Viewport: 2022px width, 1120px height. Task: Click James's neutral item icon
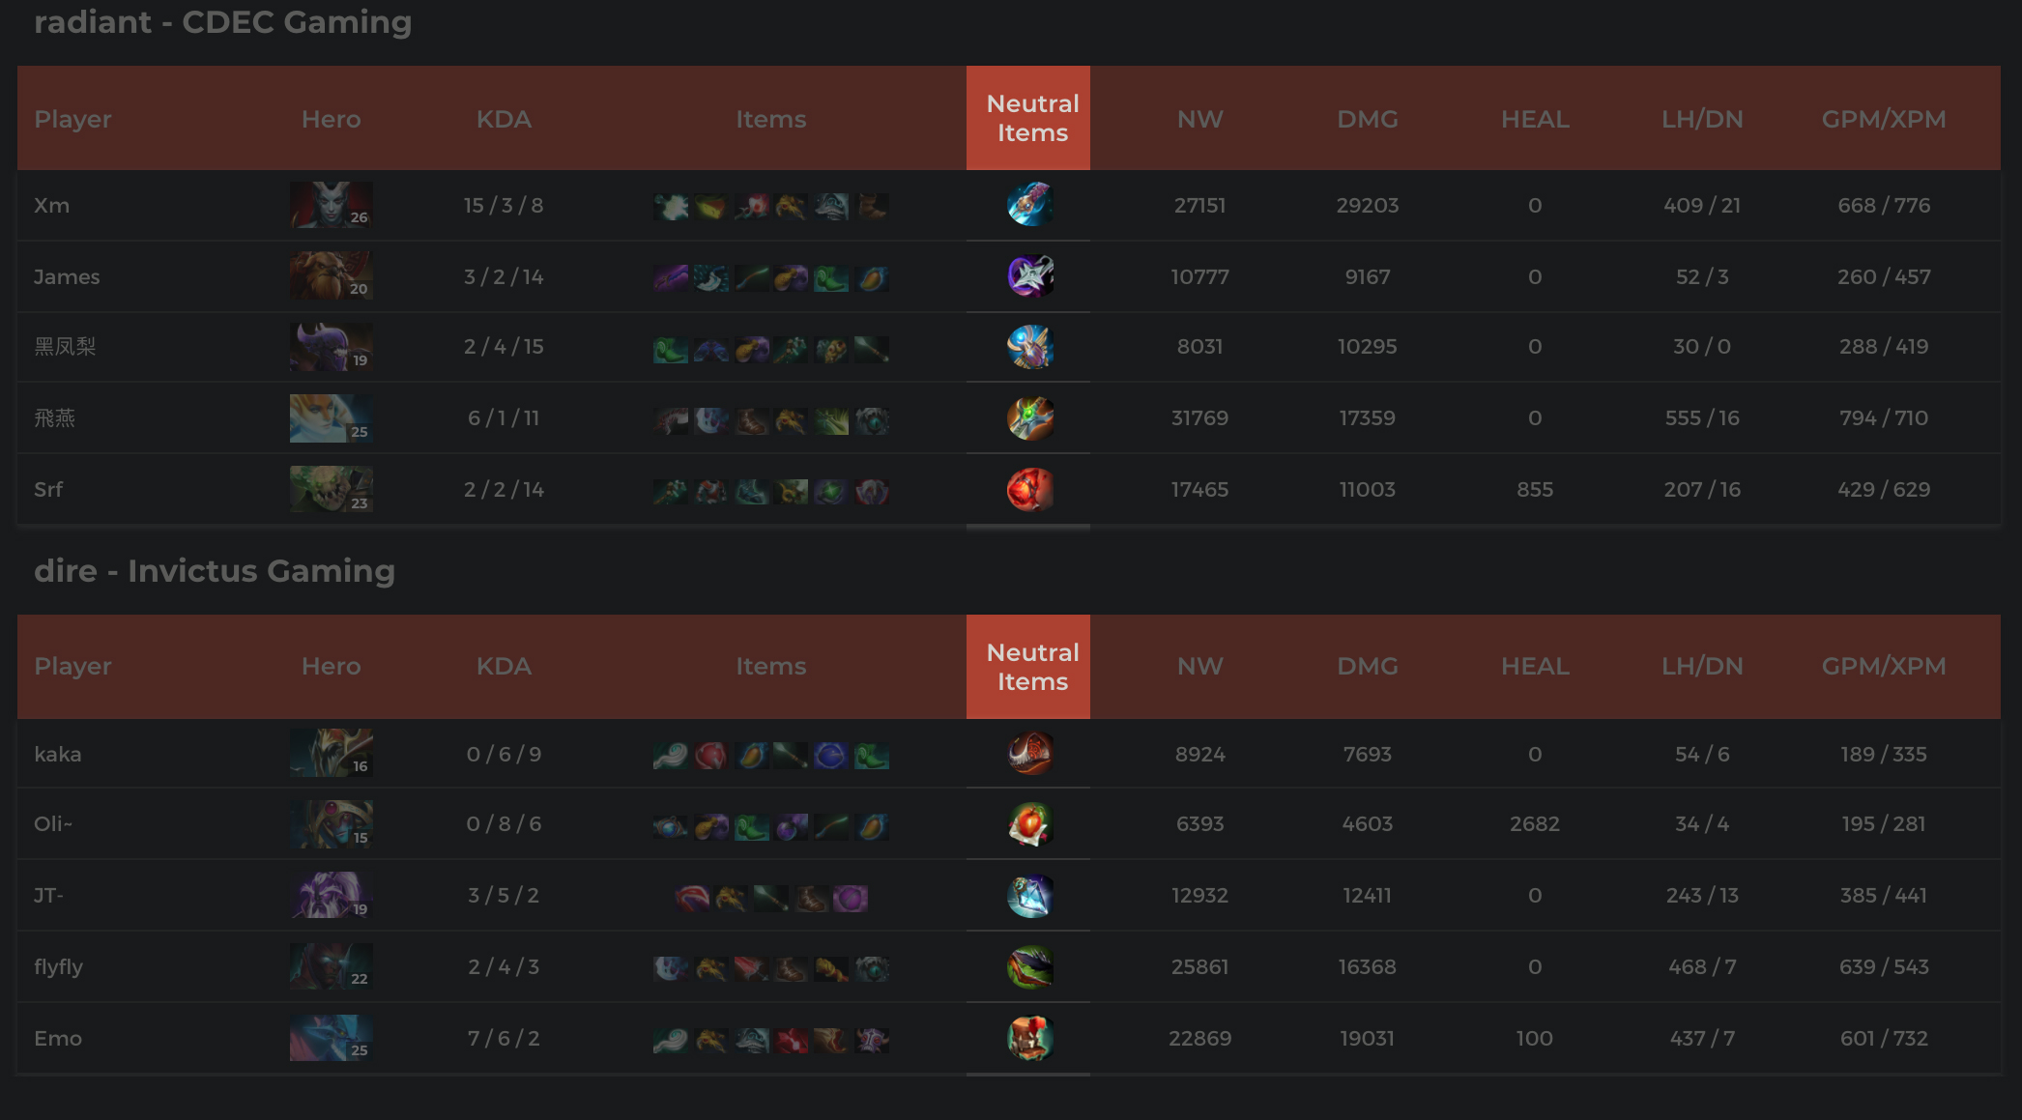pos(1029,276)
